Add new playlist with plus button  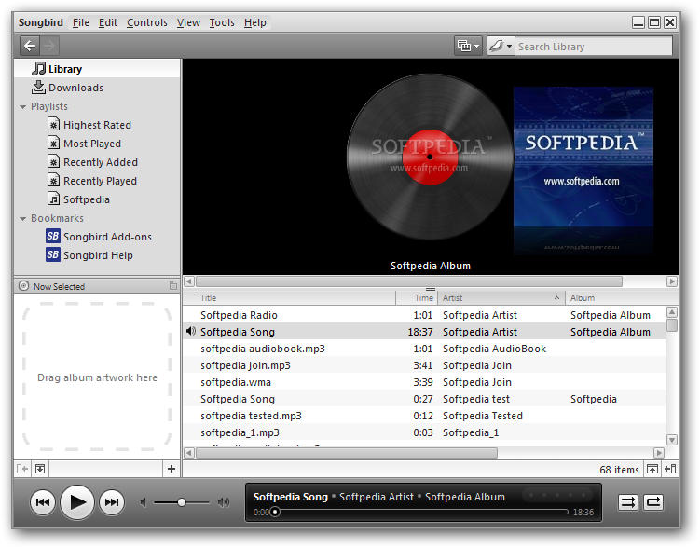(x=172, y=469)
